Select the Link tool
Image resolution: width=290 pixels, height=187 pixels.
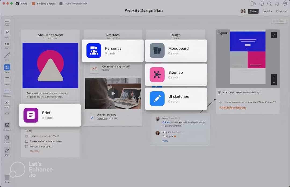pos(7,33)
